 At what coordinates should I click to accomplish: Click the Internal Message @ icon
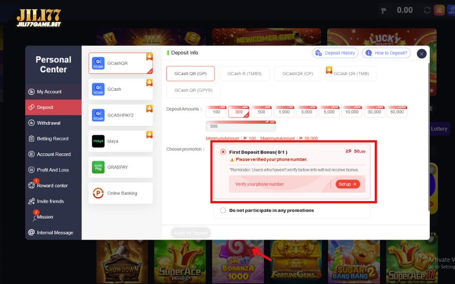31,232
